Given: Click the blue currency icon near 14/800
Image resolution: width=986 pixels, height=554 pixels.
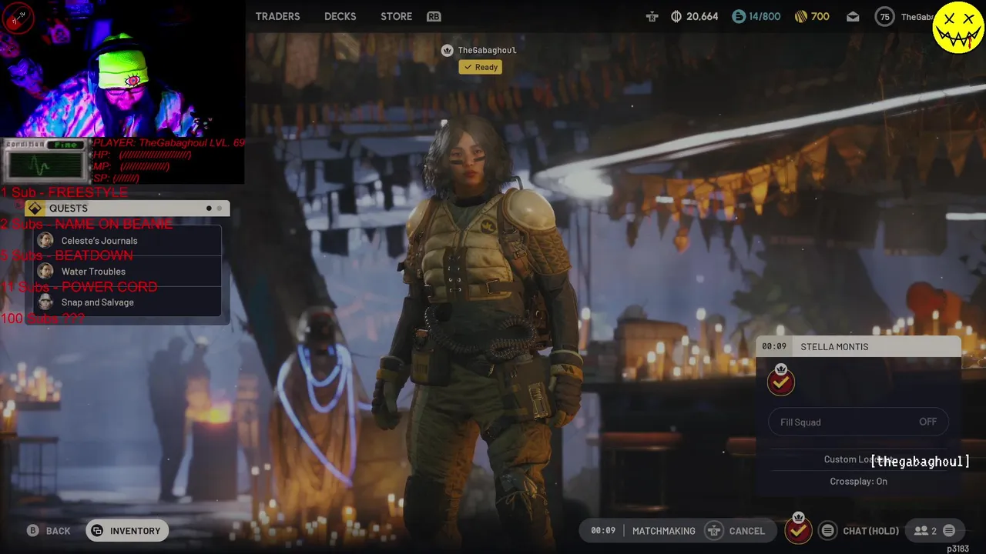Looking at the screenshot, I should pos(739,16).
